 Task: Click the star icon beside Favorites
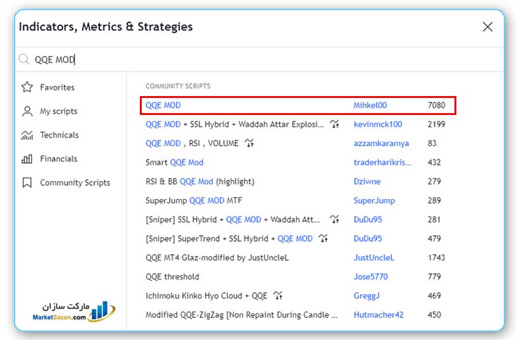pos(27,87)
